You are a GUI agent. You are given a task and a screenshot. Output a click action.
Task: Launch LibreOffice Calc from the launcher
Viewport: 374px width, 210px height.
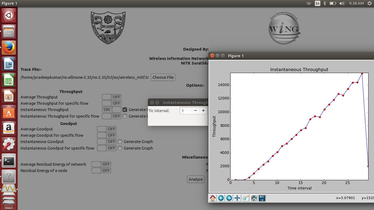click(9, 80)
